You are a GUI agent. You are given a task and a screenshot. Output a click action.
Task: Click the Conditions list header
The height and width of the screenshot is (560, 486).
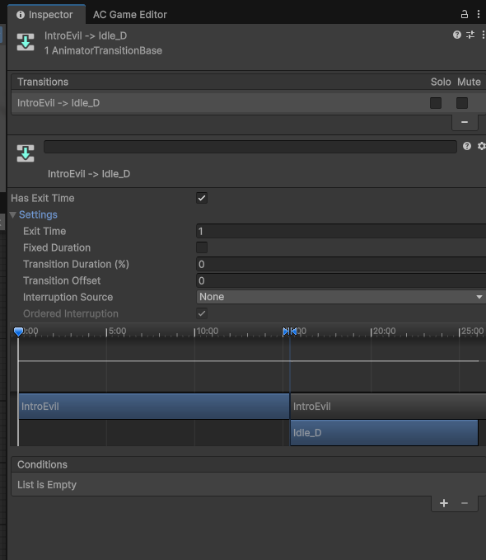coord(249,464)
